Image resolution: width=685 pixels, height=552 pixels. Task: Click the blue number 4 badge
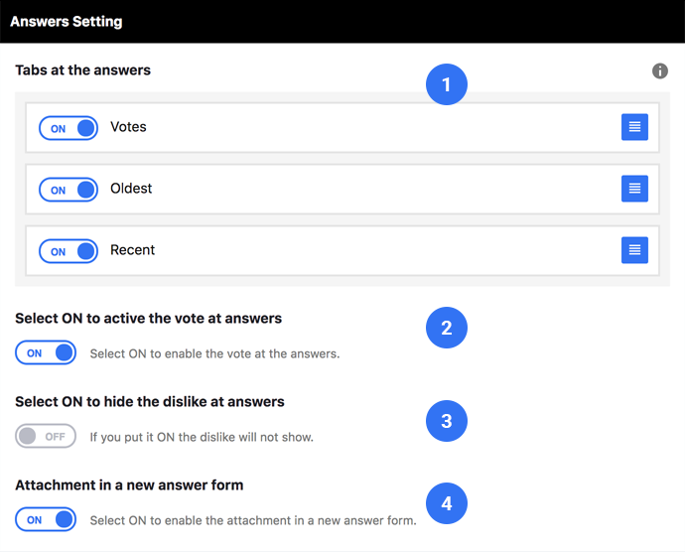tap(447, 503)
